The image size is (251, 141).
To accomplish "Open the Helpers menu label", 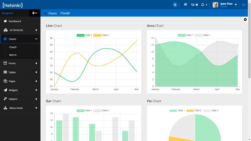I will (x=13, y=99).
